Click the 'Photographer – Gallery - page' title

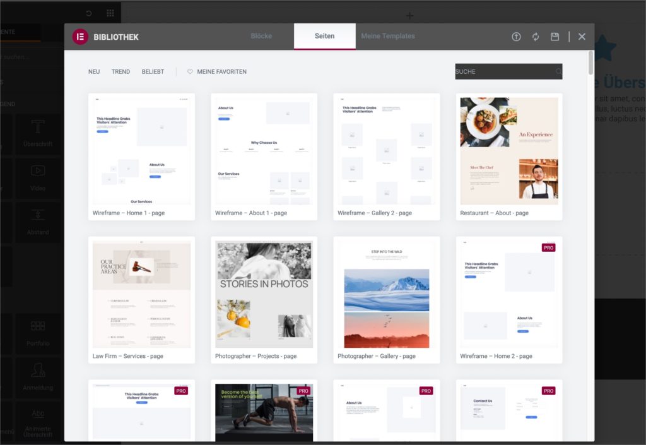click(377, 356)
